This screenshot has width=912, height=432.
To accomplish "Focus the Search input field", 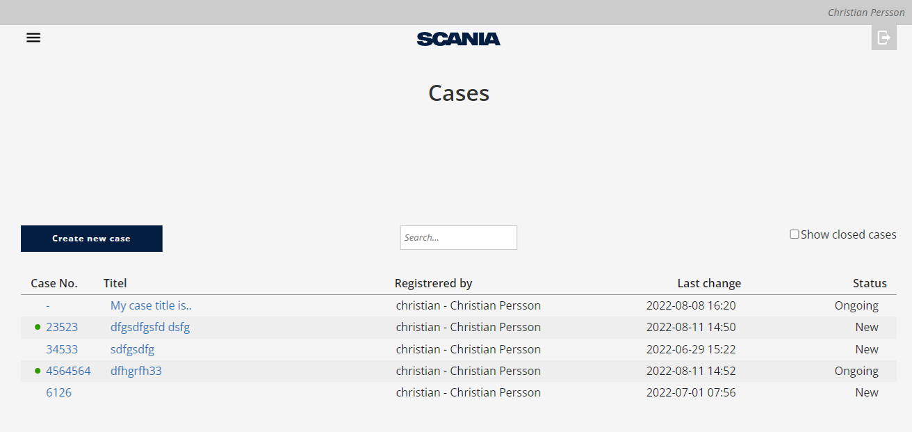I will [x=459, y=237].
